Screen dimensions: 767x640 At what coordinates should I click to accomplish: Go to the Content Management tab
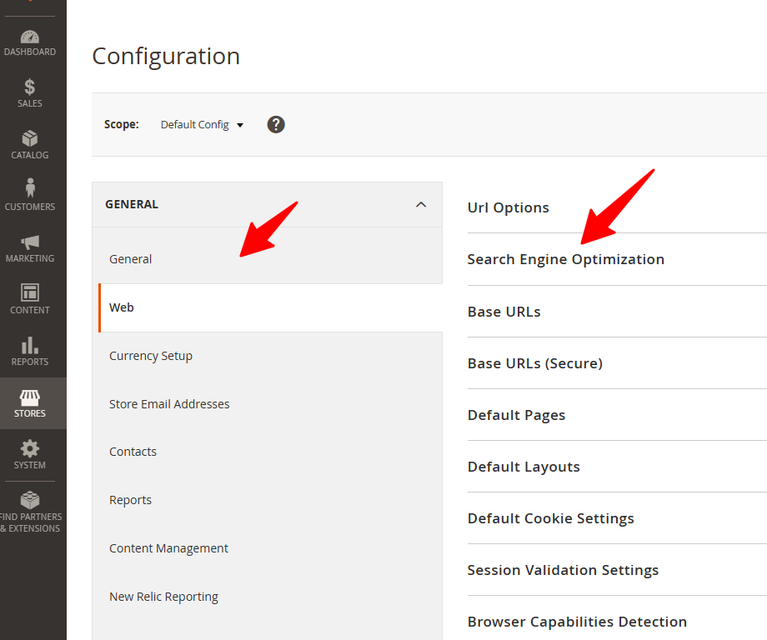point(168,548)
